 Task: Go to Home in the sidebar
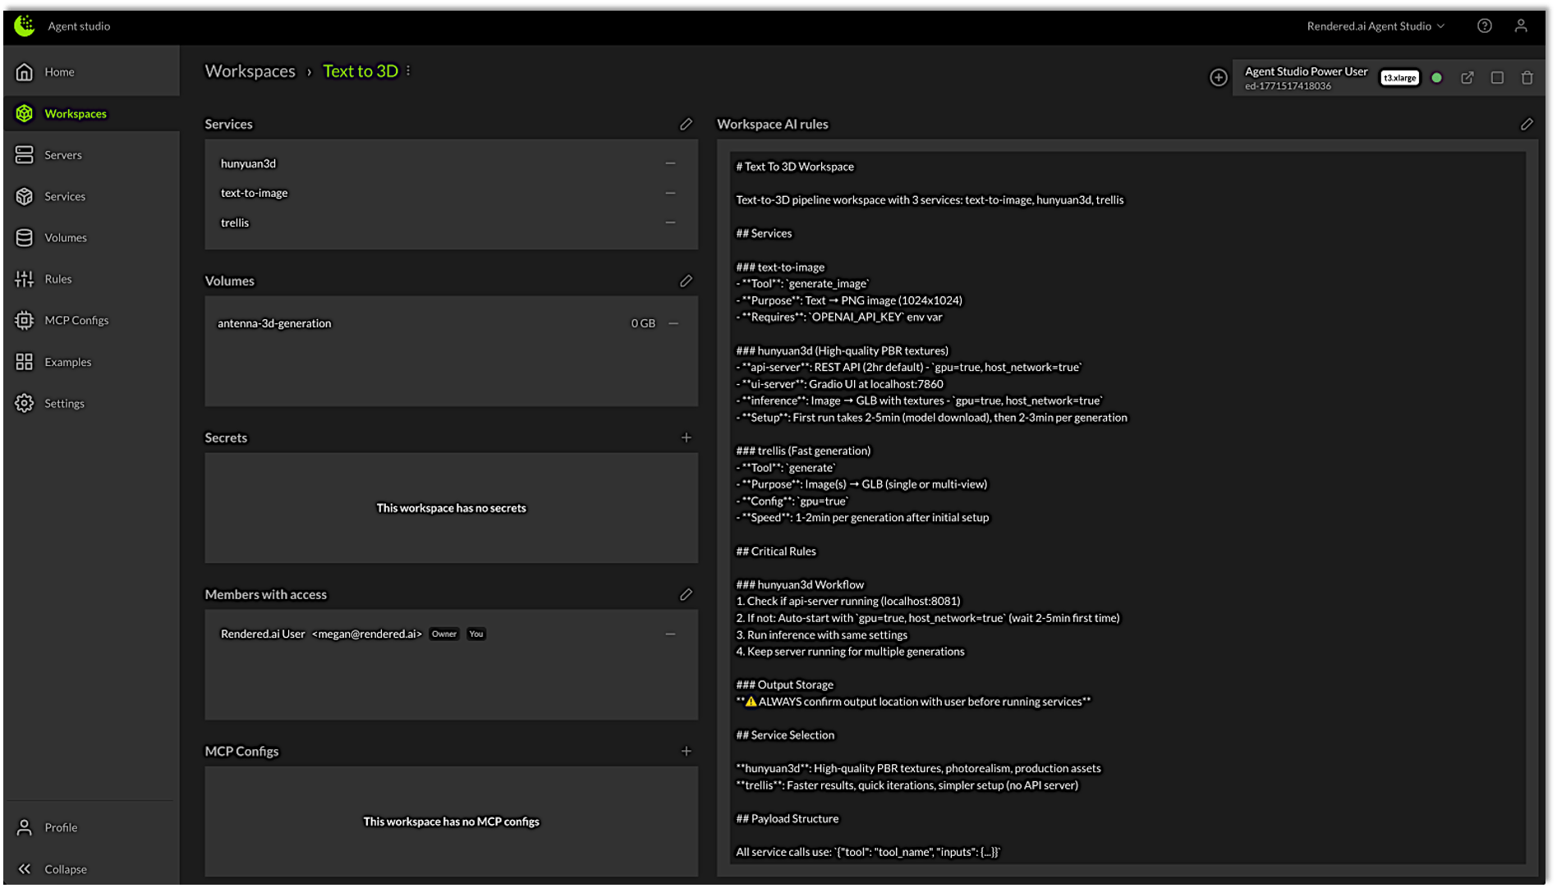tap(59, 71)
